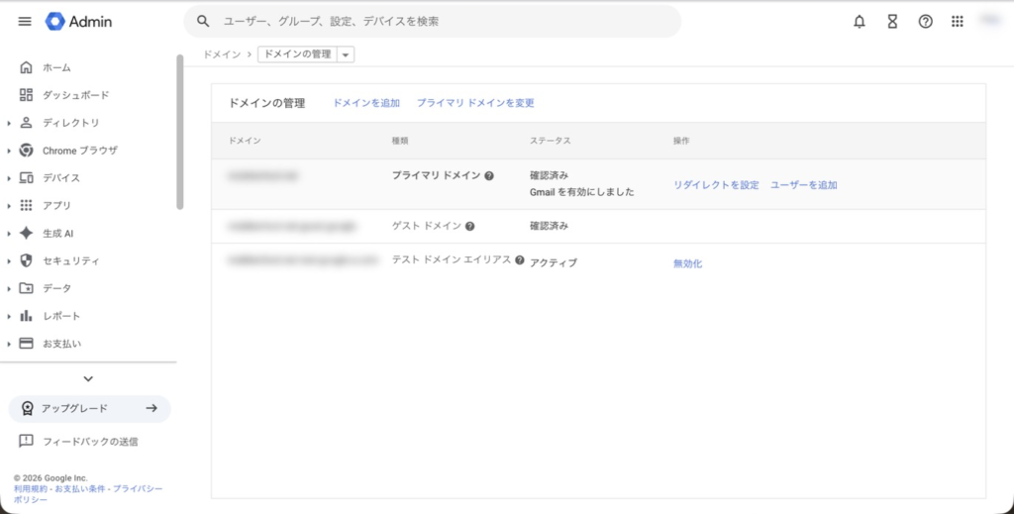Screen dimensions: 1014x514
Task: Expand the 生成 AI tree arrow
Action: point(9,234)
